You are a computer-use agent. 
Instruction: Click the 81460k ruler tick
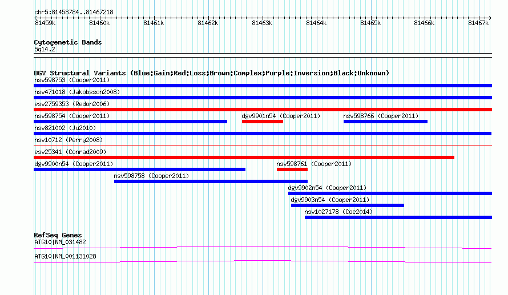[99, 23]
